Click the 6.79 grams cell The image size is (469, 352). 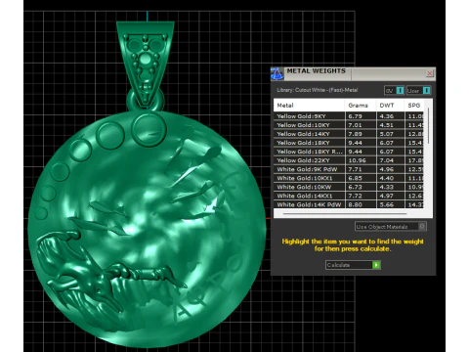point(361,116)
